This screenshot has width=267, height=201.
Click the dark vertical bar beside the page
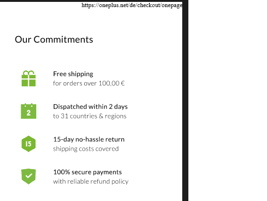tap(185, 100)
